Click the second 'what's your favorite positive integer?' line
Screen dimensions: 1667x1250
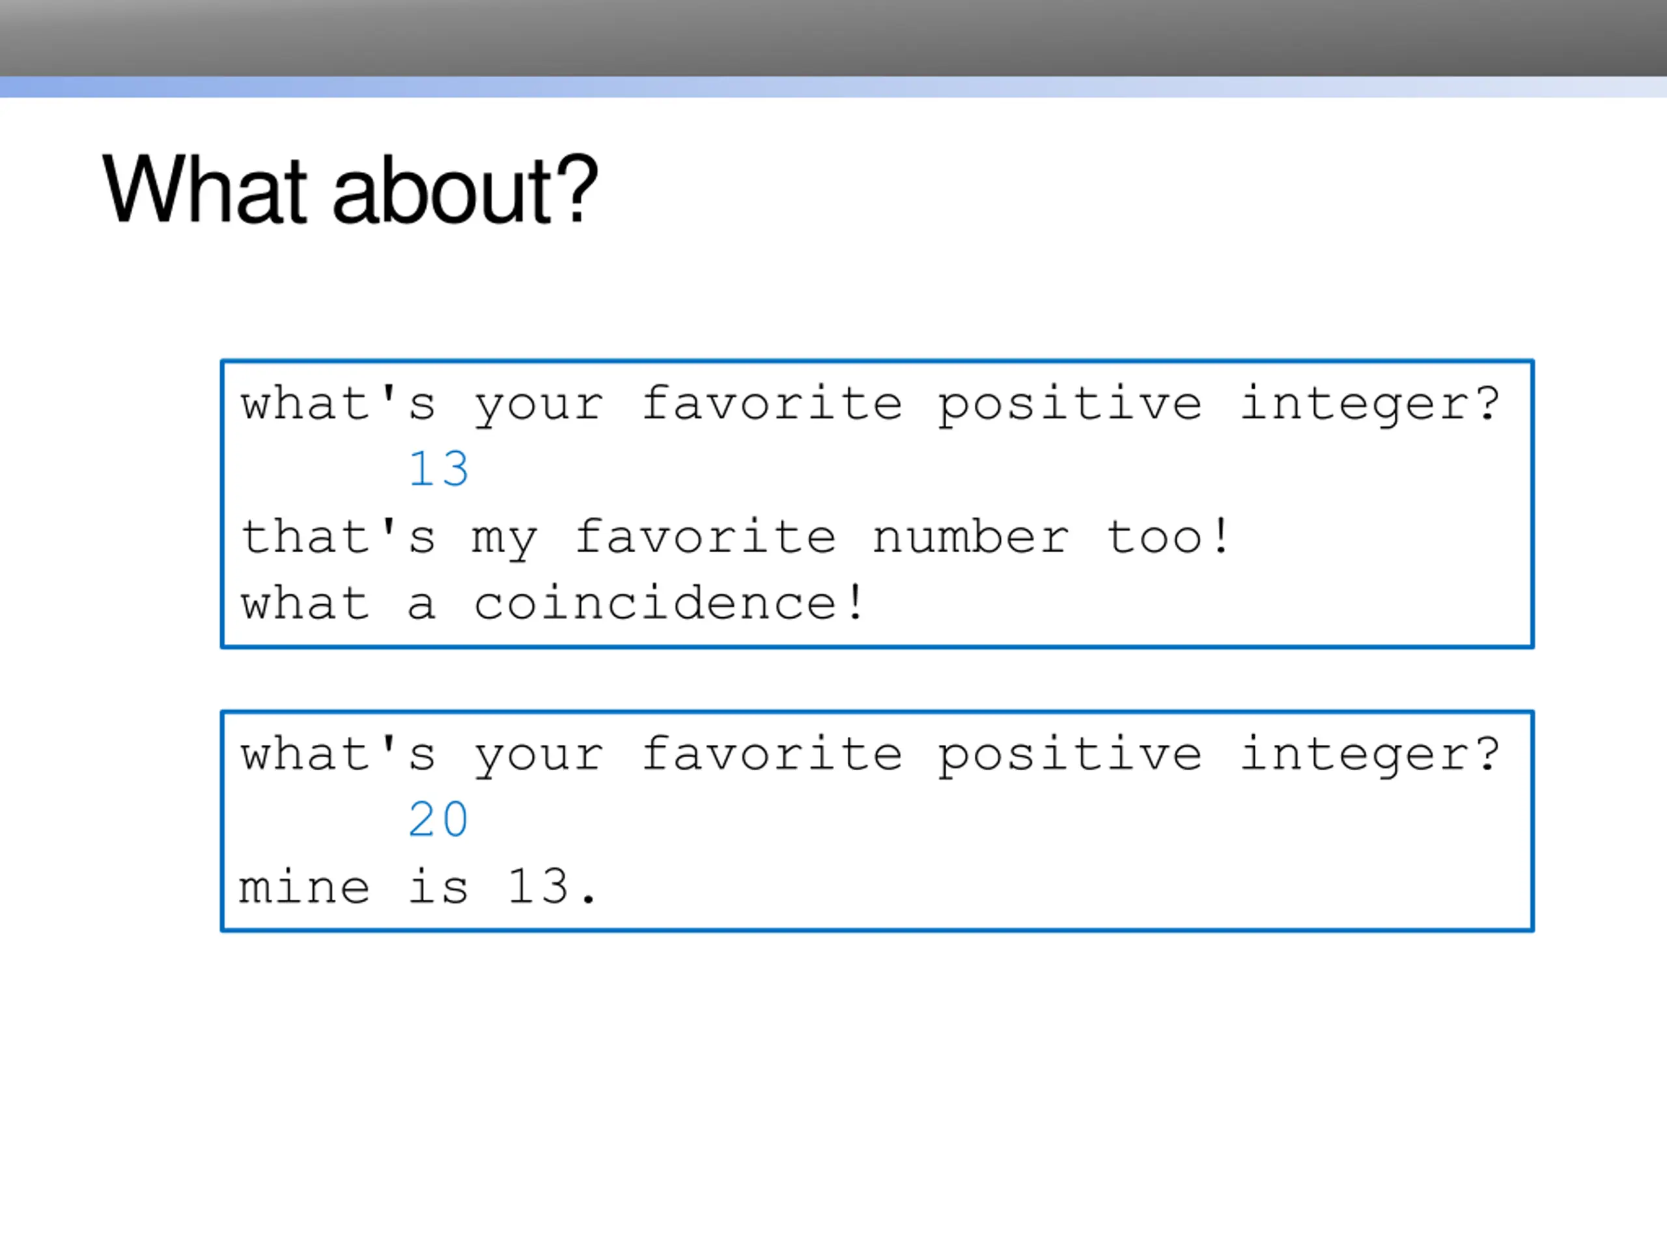(x=871, y=754)
